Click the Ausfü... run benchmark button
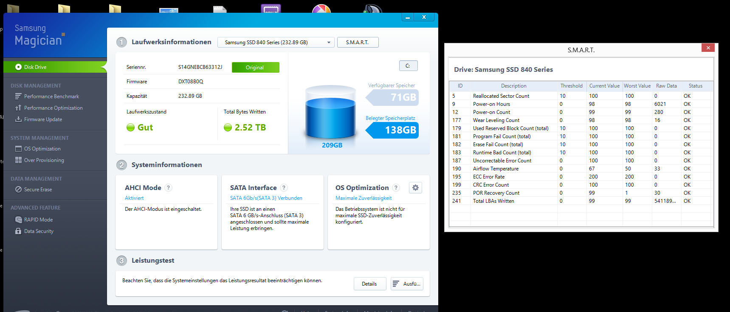 tap(407, 284)
